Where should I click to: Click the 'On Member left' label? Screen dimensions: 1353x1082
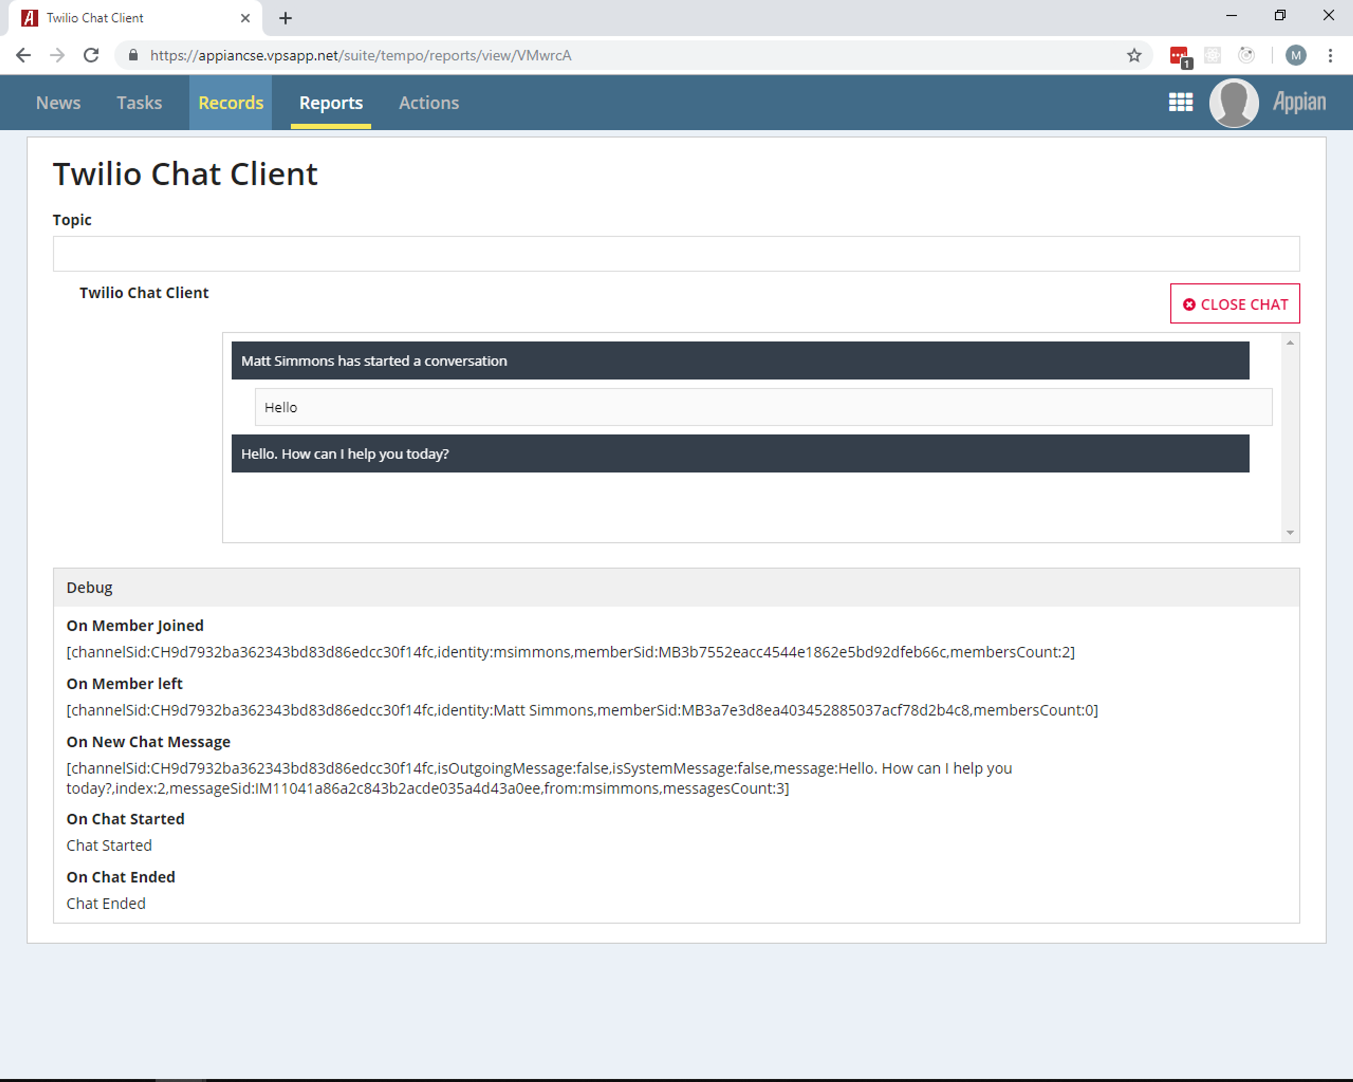tap(124, 684)
